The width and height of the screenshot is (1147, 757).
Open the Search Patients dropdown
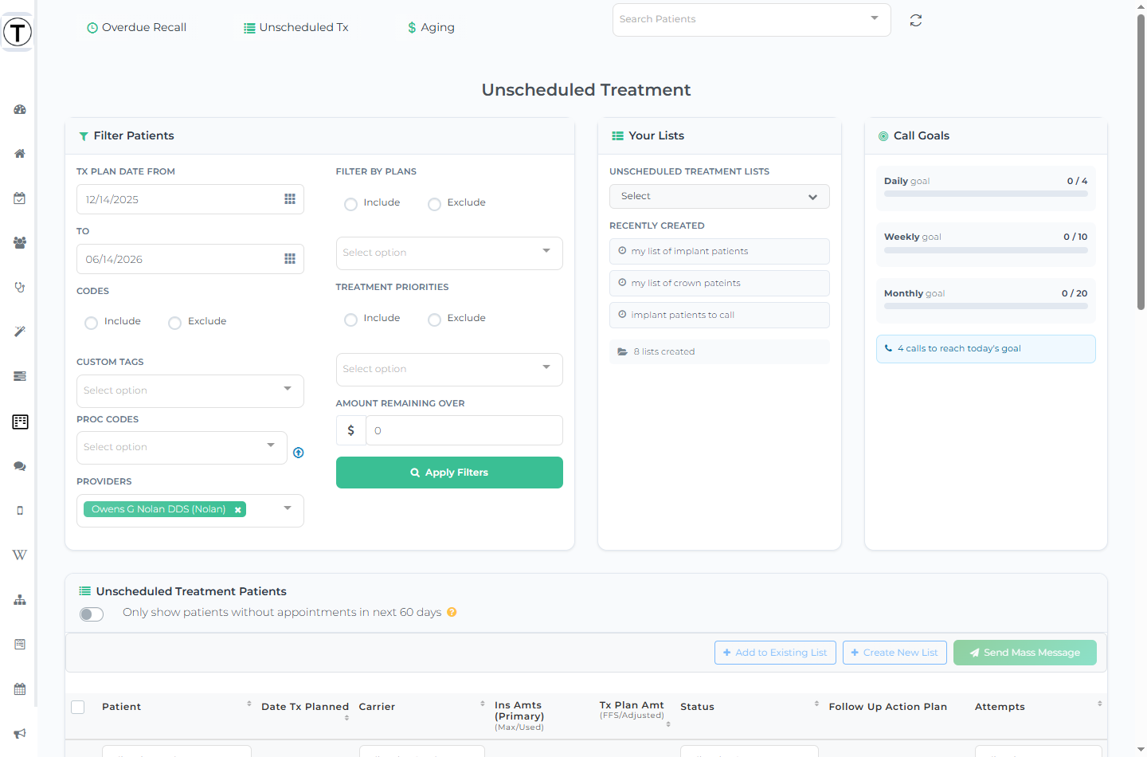[751, 20]
